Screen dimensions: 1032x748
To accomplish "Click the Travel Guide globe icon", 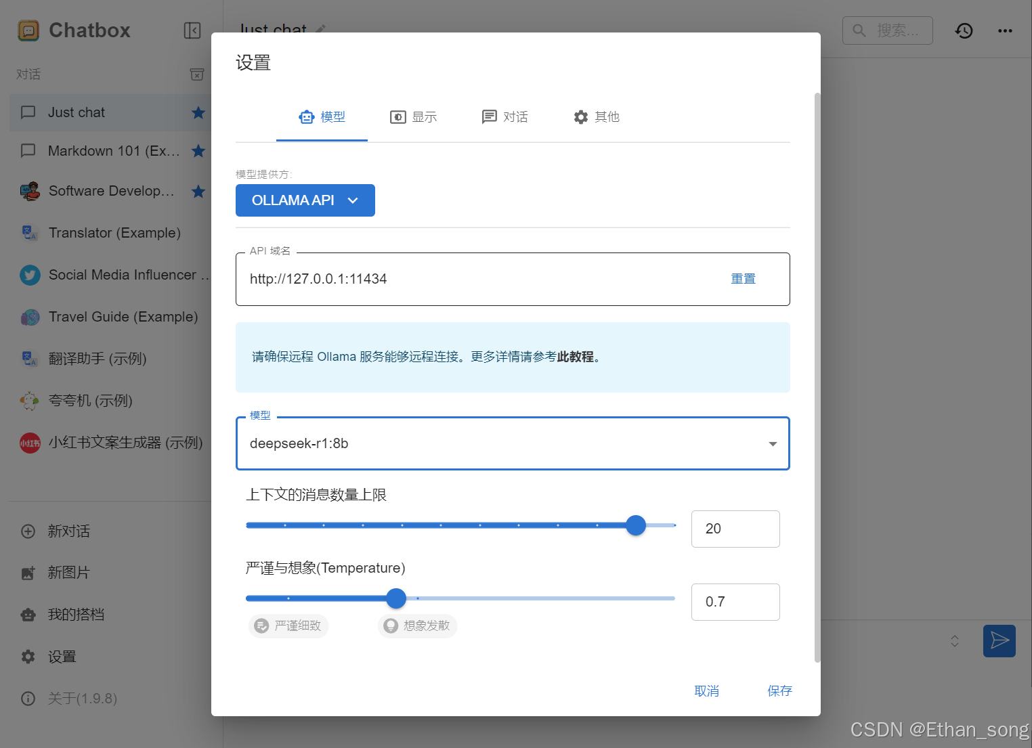I will click(x=30, y=317).
